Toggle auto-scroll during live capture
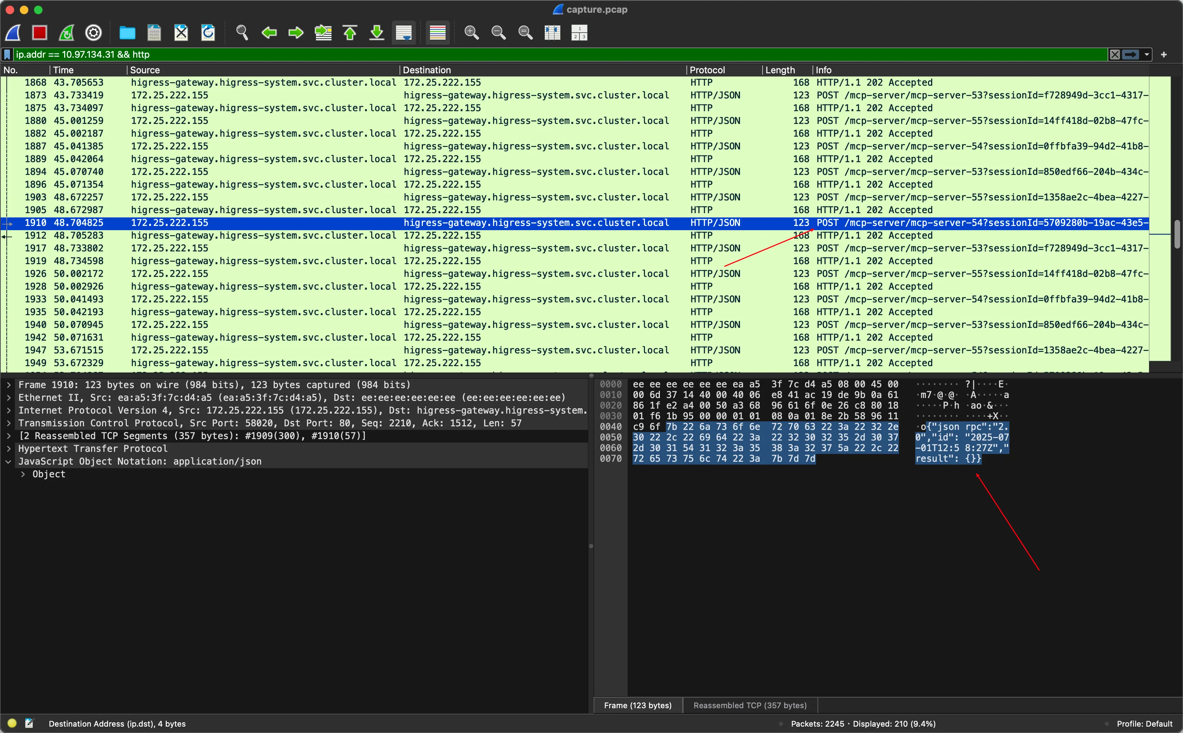 click(x=403, y=33)
